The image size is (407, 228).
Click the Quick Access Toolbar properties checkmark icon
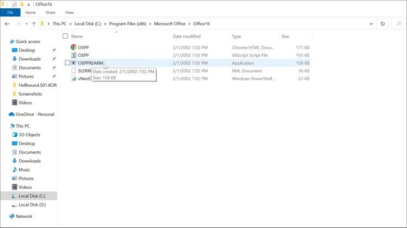(14, 4)
